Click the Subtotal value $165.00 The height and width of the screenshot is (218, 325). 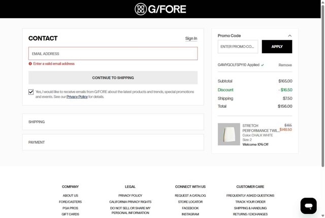click(x=285, y=81)
